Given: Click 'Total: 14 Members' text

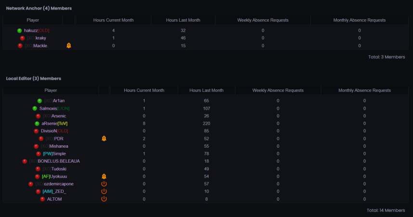Looking at the screenshot, I should 386,210.
